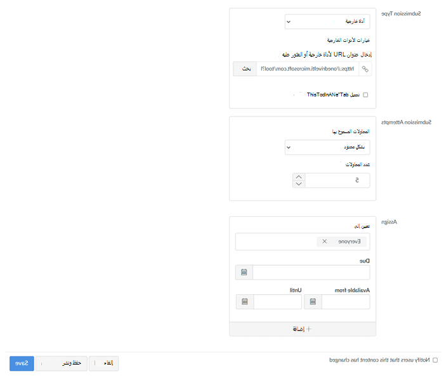
Task: Open the Submission Type dropdown
Action: click(327, 22)
